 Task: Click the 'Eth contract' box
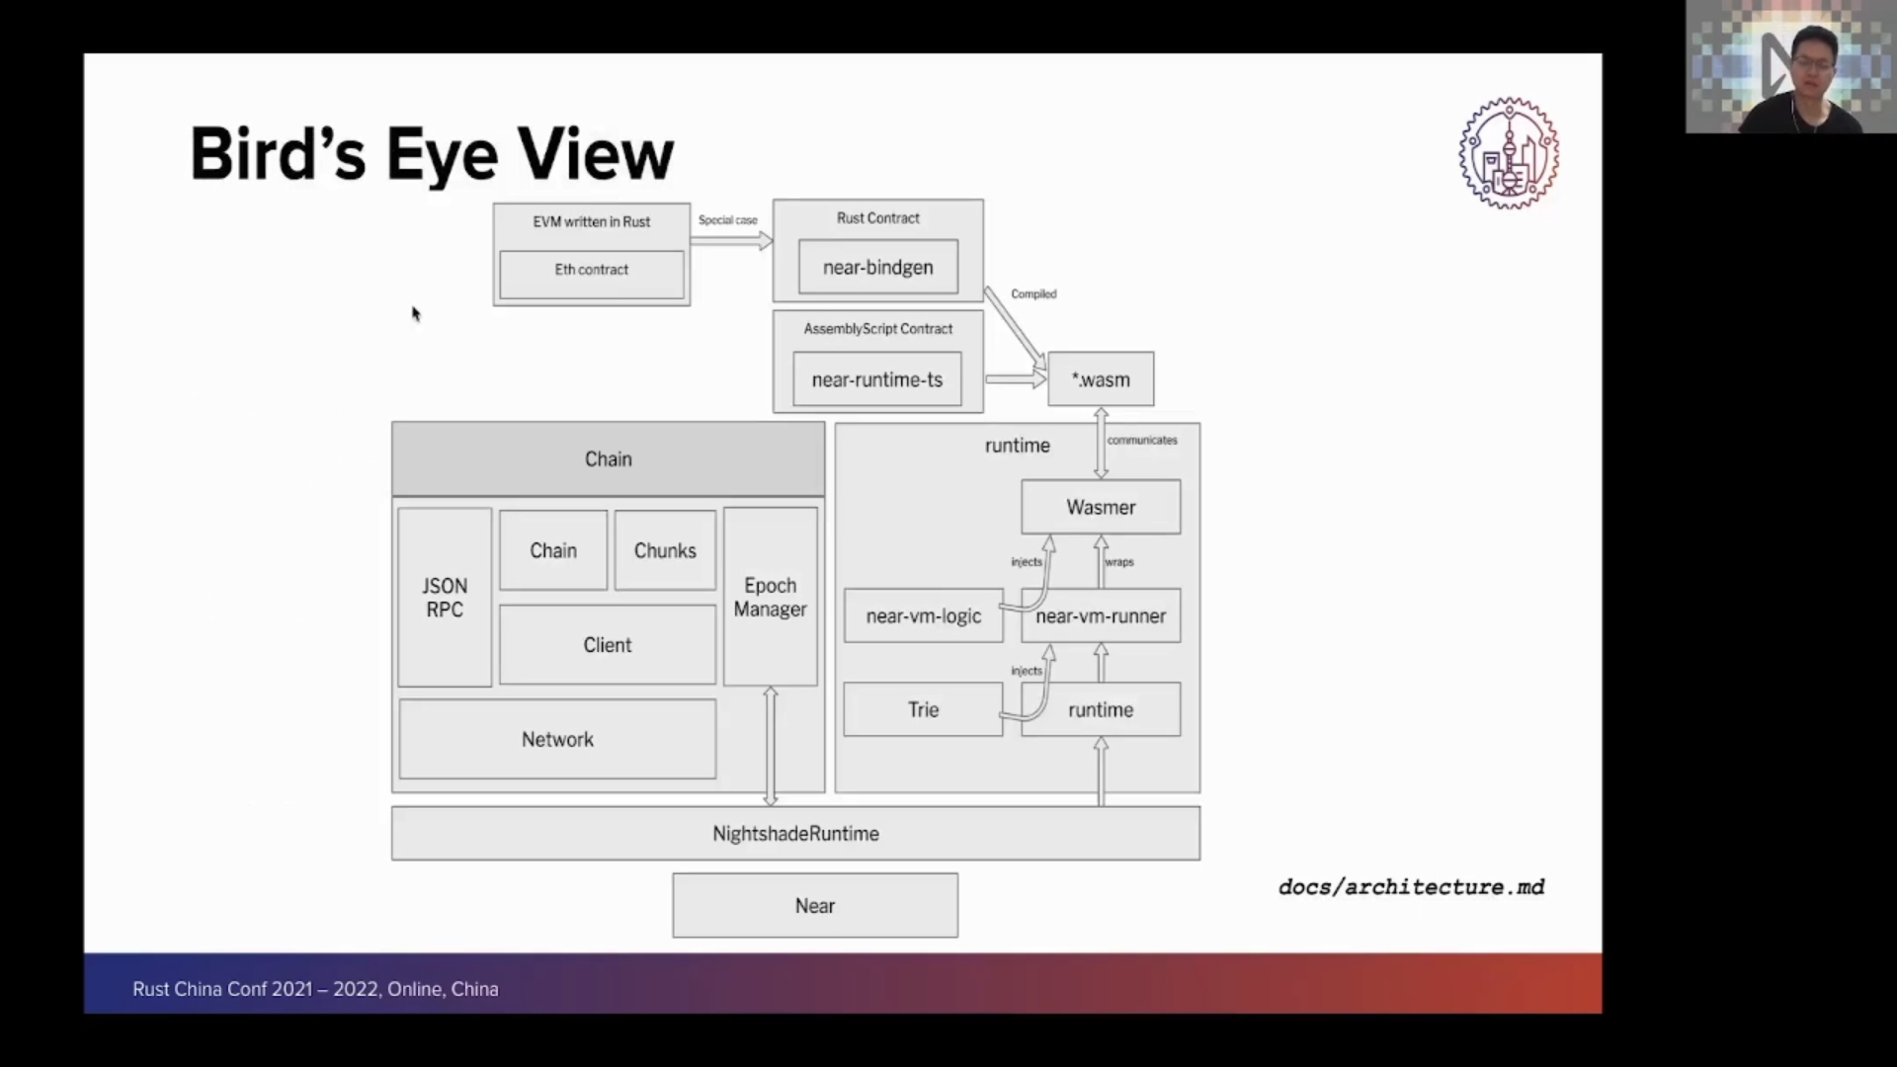click(x=591, y=274)
